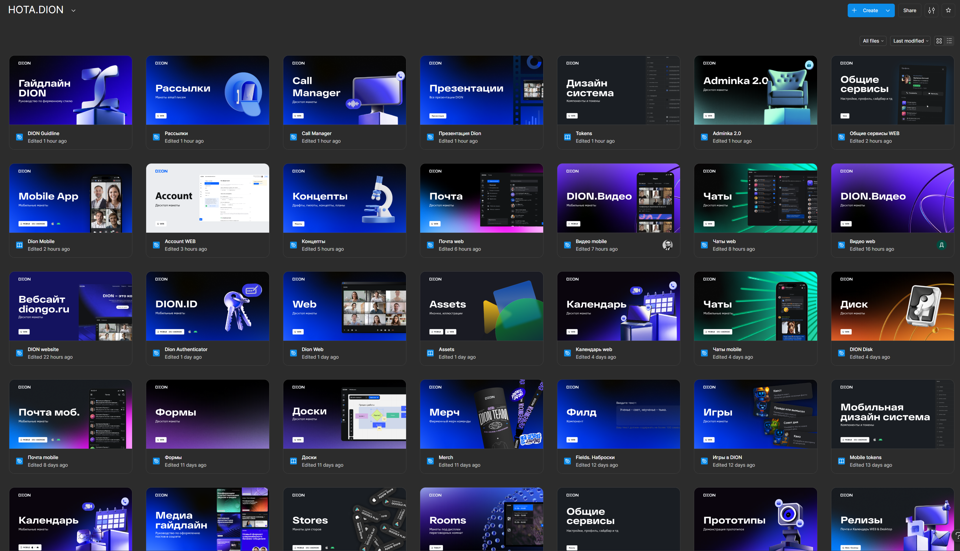Click design file icon beside DION Guideline

coord(19,137)
